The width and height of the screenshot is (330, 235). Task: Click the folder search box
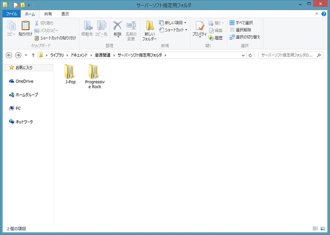288,55
